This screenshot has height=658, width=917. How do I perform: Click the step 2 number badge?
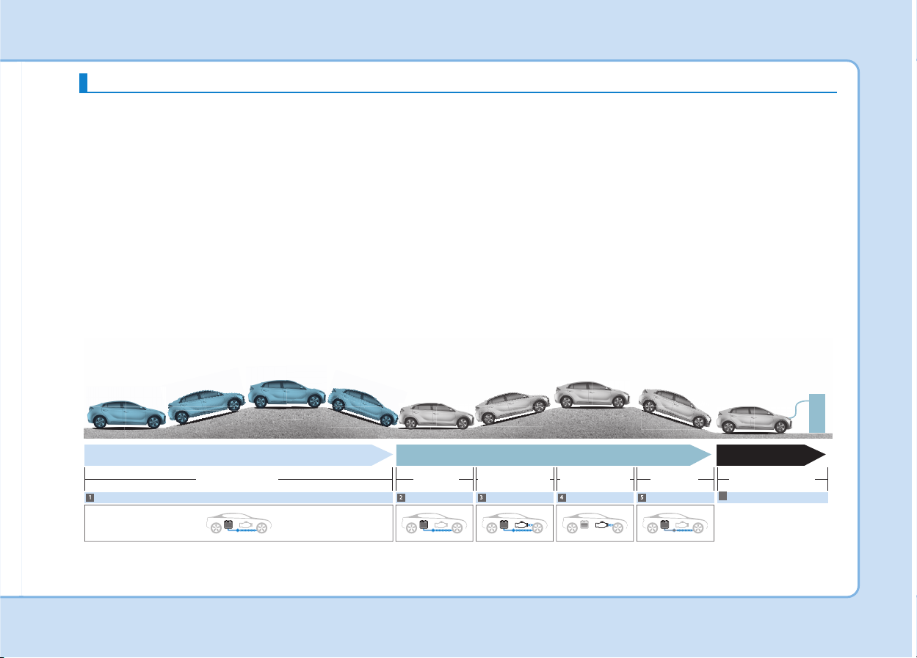[402, 497]
